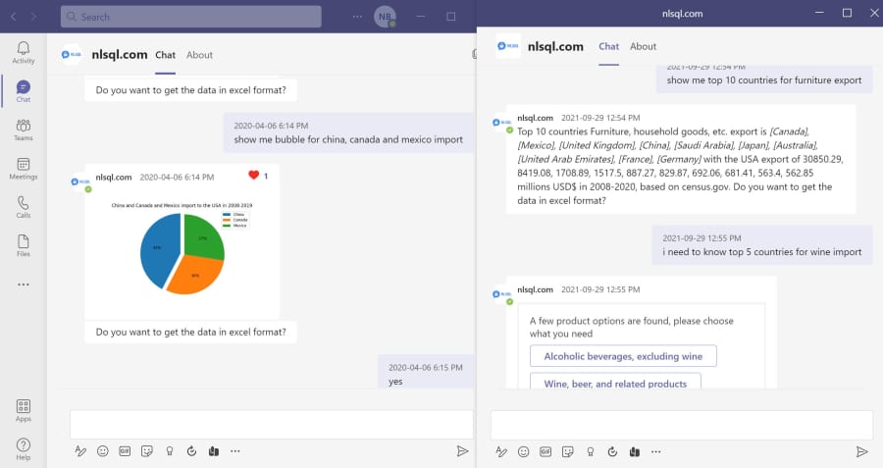Image resolution: width=883 pixels, height=468 pixels.
Task: Open Help icon at sidebar bottom
Action: [24, 448]
